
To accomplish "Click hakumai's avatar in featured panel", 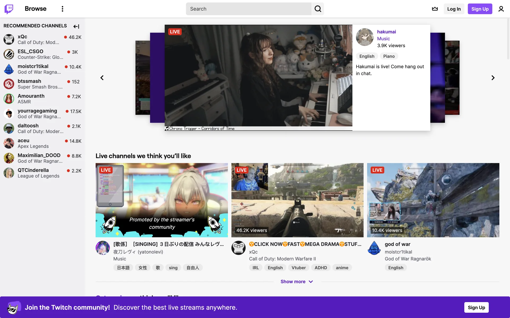I will [x=364, y=37].
